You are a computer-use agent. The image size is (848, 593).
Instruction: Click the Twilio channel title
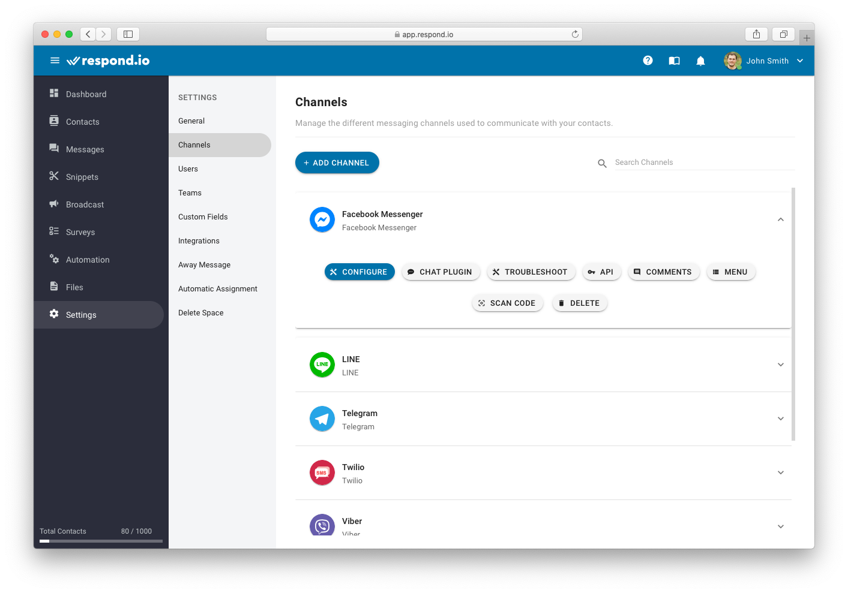[x=353, y=467]
